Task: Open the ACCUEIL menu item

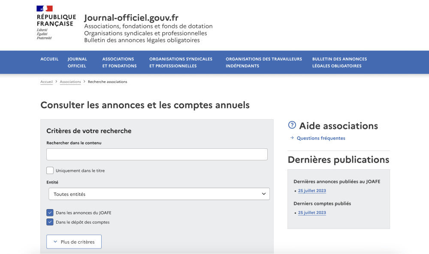Action: tap(49, 59)
